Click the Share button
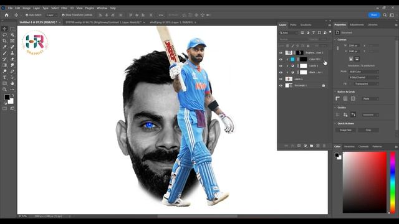 (374, 15)
